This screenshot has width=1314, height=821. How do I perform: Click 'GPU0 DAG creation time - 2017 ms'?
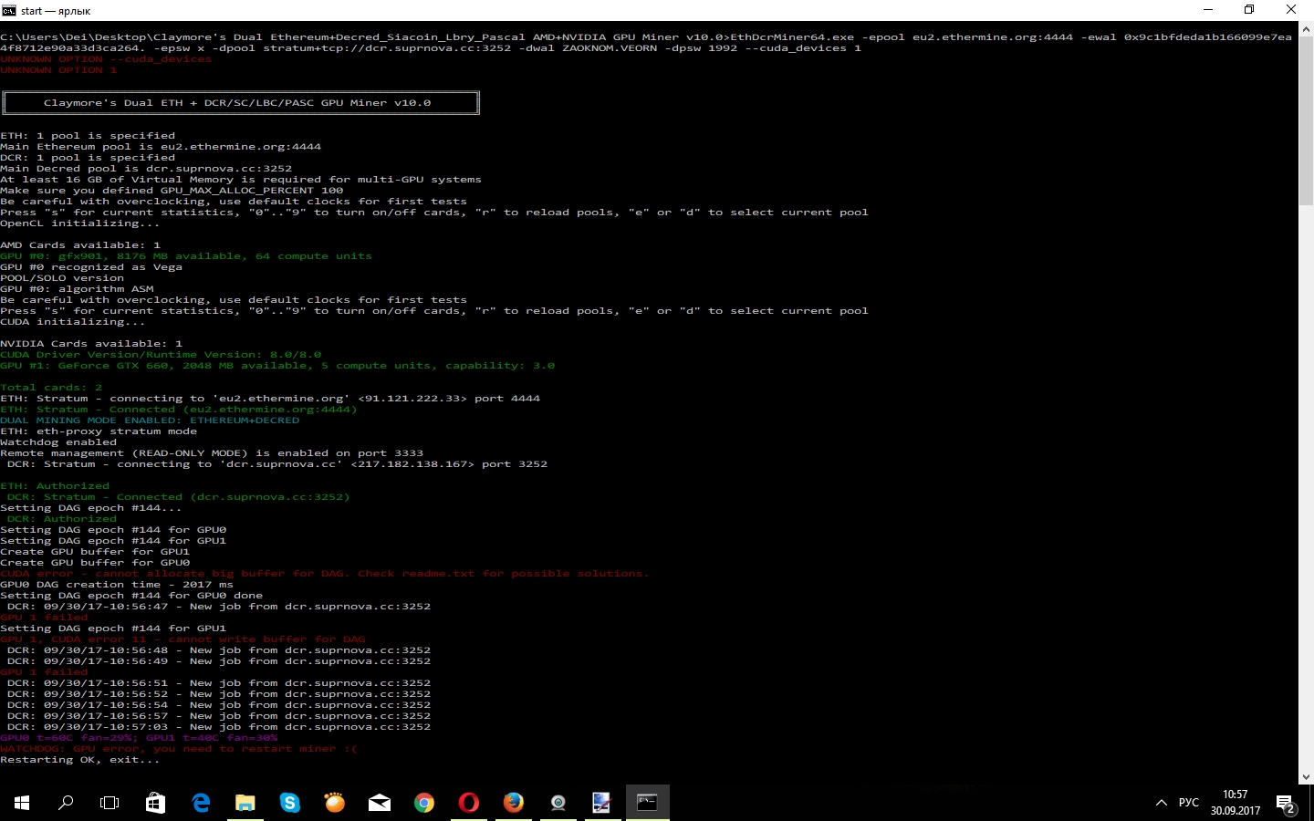117,585
